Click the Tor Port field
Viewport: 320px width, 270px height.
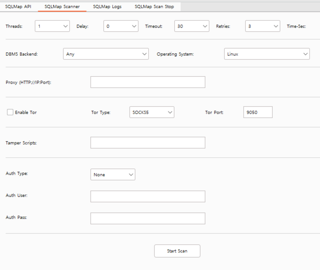coord(258,112)
